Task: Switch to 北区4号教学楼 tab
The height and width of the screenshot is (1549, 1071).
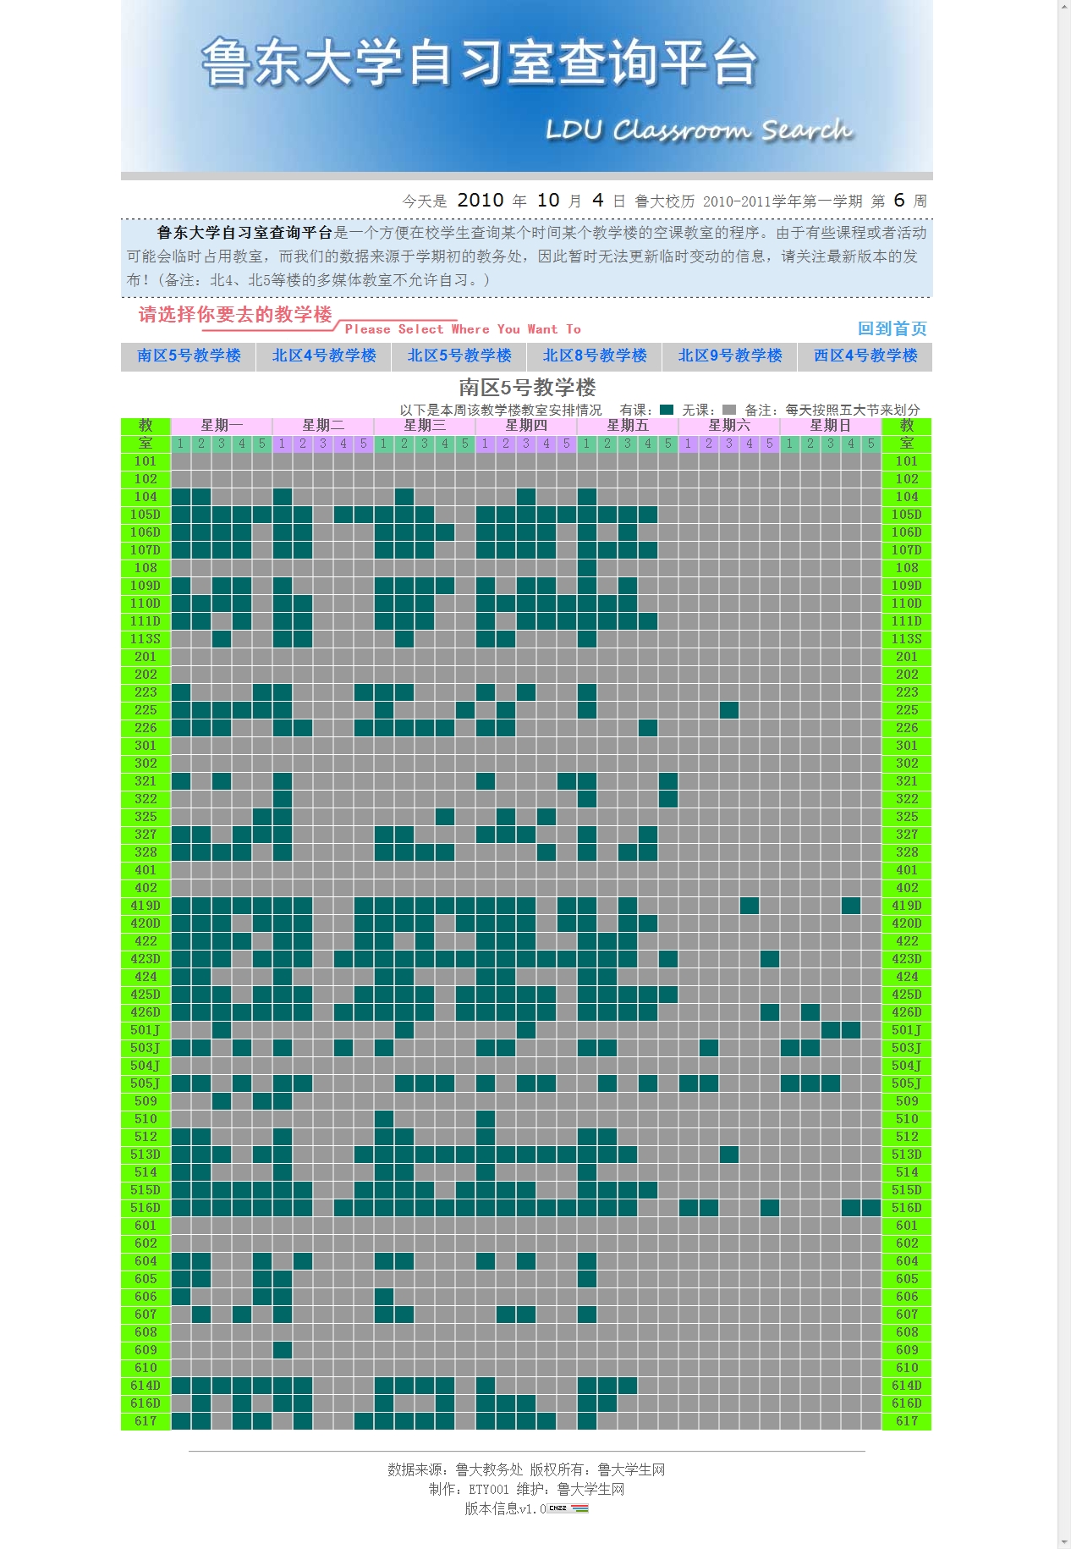Action: [324, 356]
